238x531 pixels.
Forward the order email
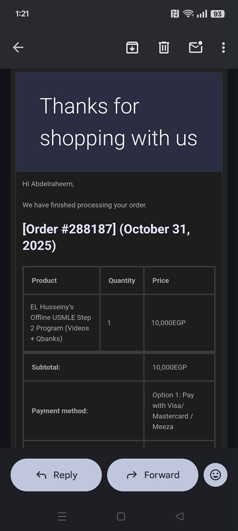[153, 475]
